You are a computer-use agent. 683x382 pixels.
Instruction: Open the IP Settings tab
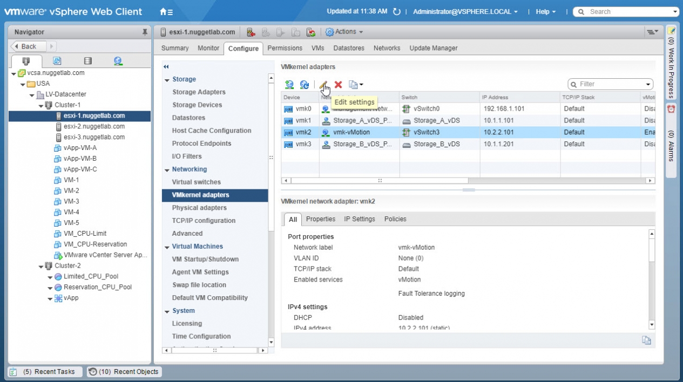[359, 219]
